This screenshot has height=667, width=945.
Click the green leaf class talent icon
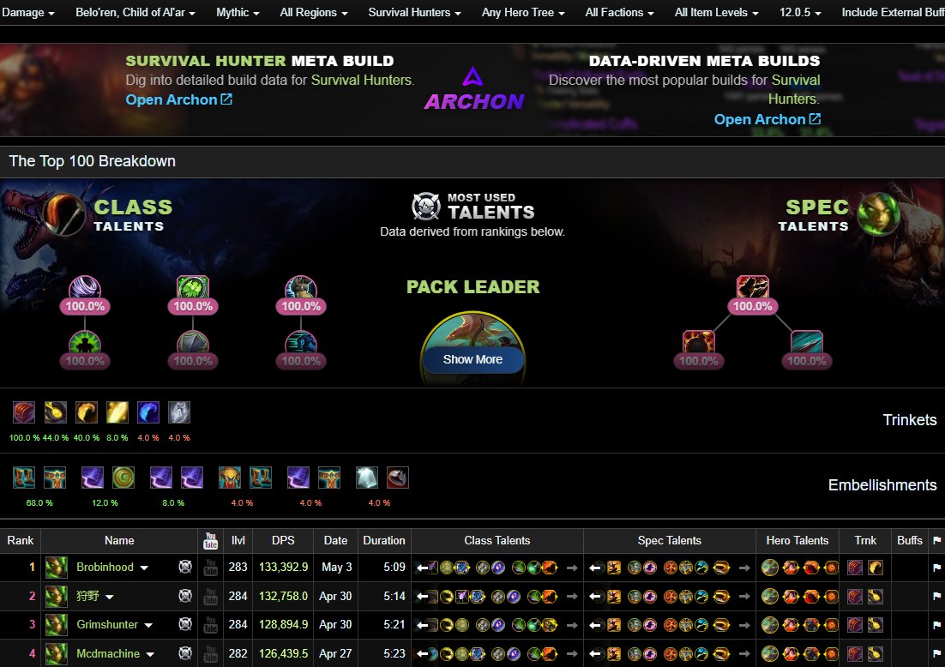tap(193, 288)
